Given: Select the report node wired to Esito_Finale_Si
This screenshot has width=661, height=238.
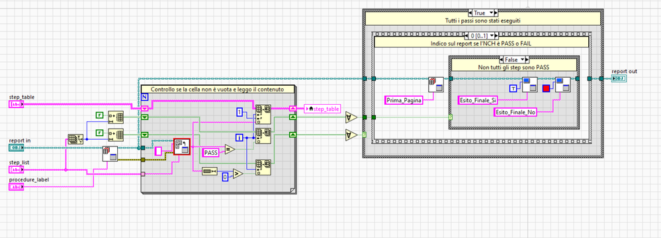Looking at the screenshot, I should [x=529, y=84].
